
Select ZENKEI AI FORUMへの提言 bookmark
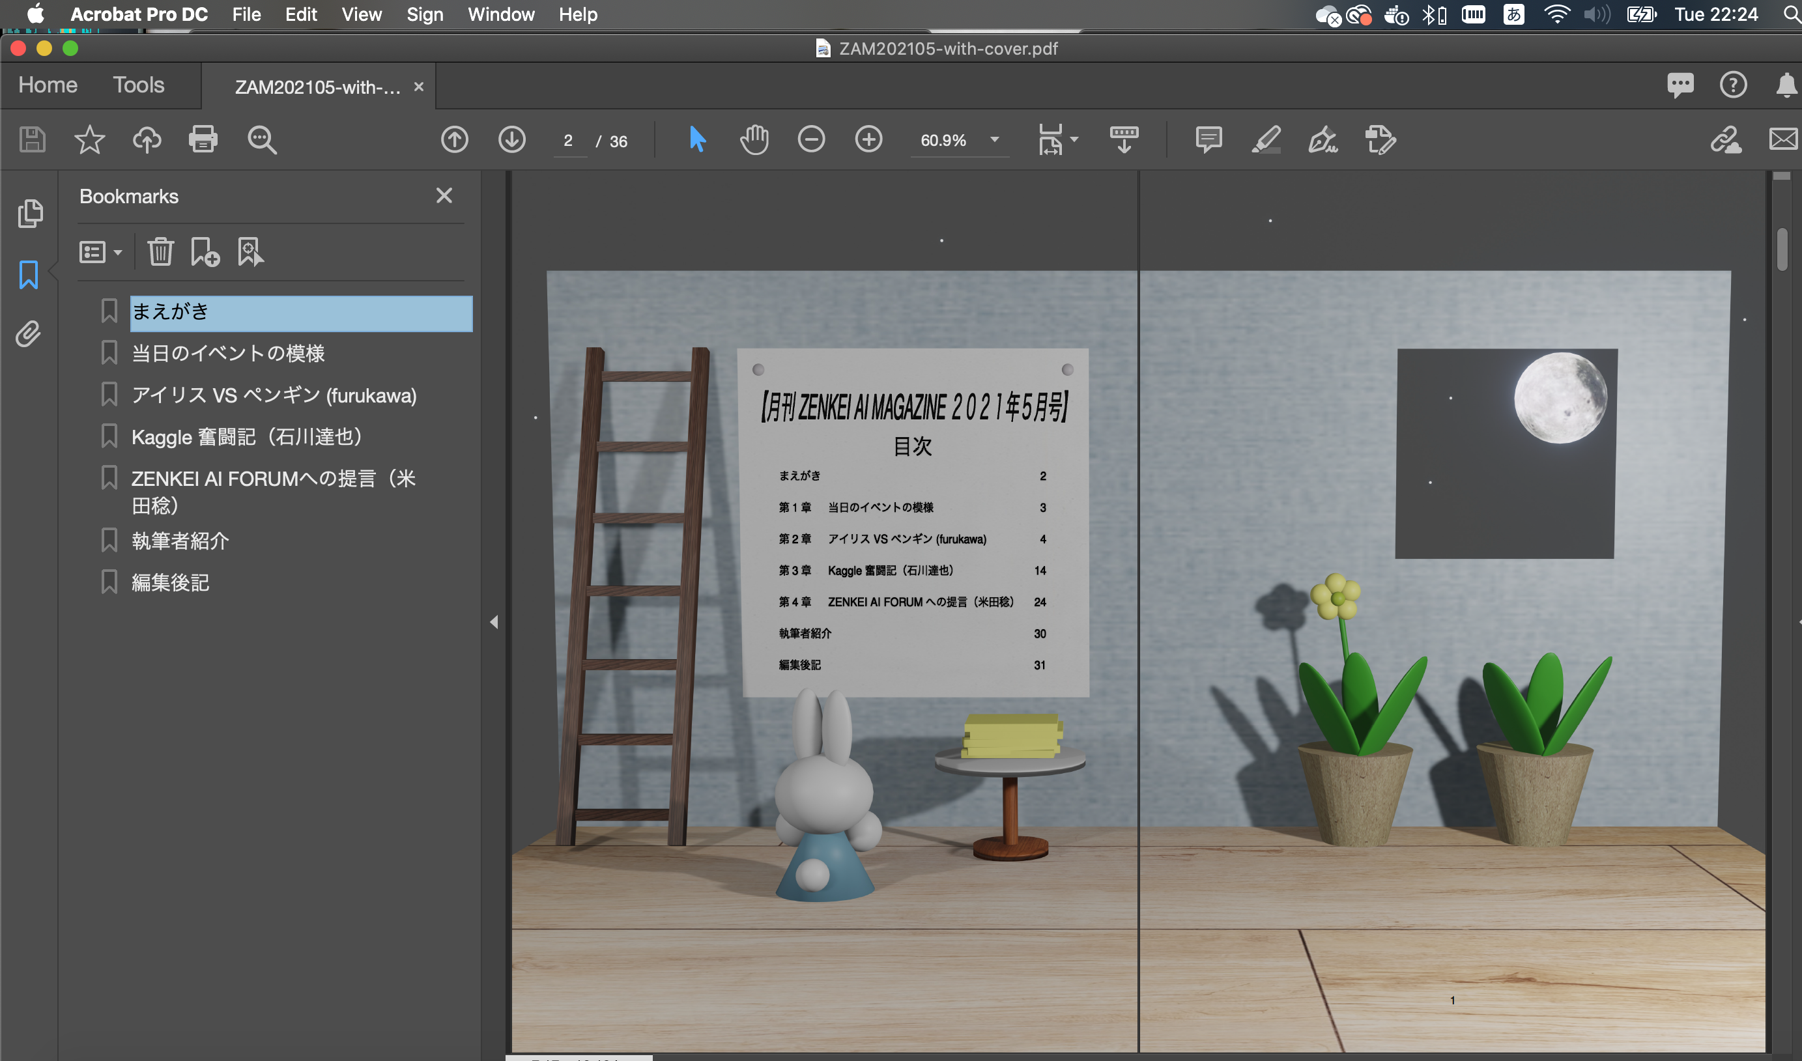[x=274, y=492]
